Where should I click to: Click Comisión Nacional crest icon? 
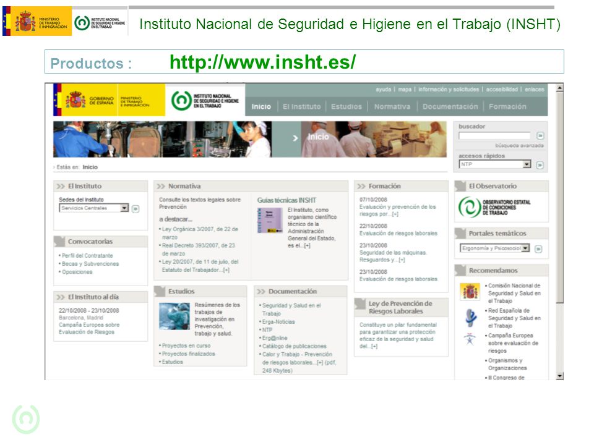click(470, 291)
